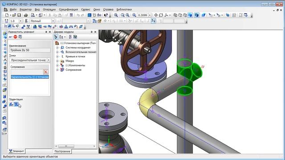Switch to the Элемент tab

pos(16,151)
